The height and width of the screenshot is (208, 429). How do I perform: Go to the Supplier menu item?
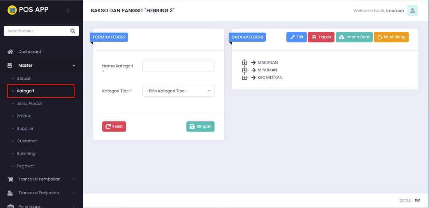(25, 128)
